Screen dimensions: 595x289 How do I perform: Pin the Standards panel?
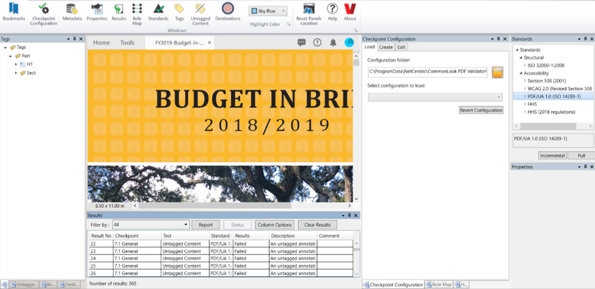[585, 38]
